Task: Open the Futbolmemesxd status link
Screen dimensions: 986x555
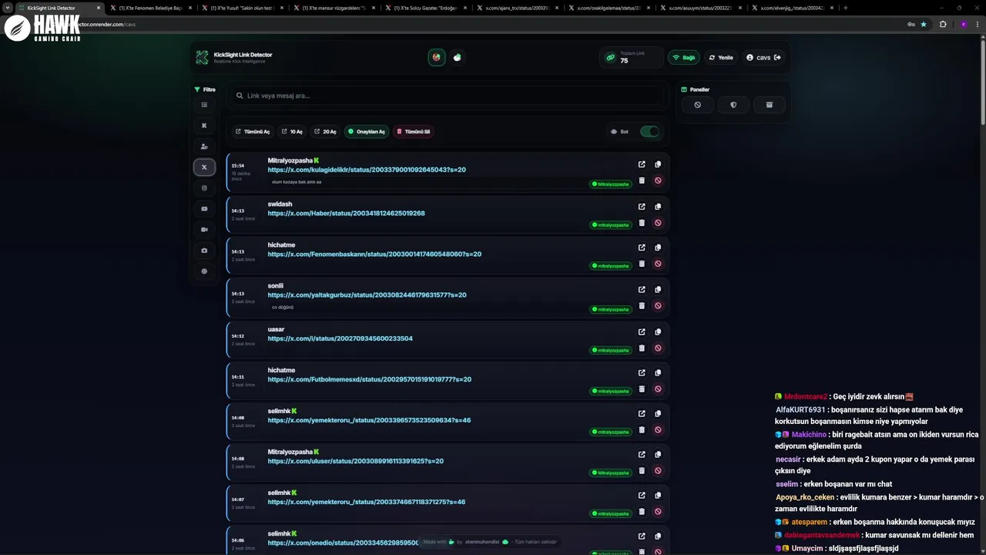Action: 370,379
